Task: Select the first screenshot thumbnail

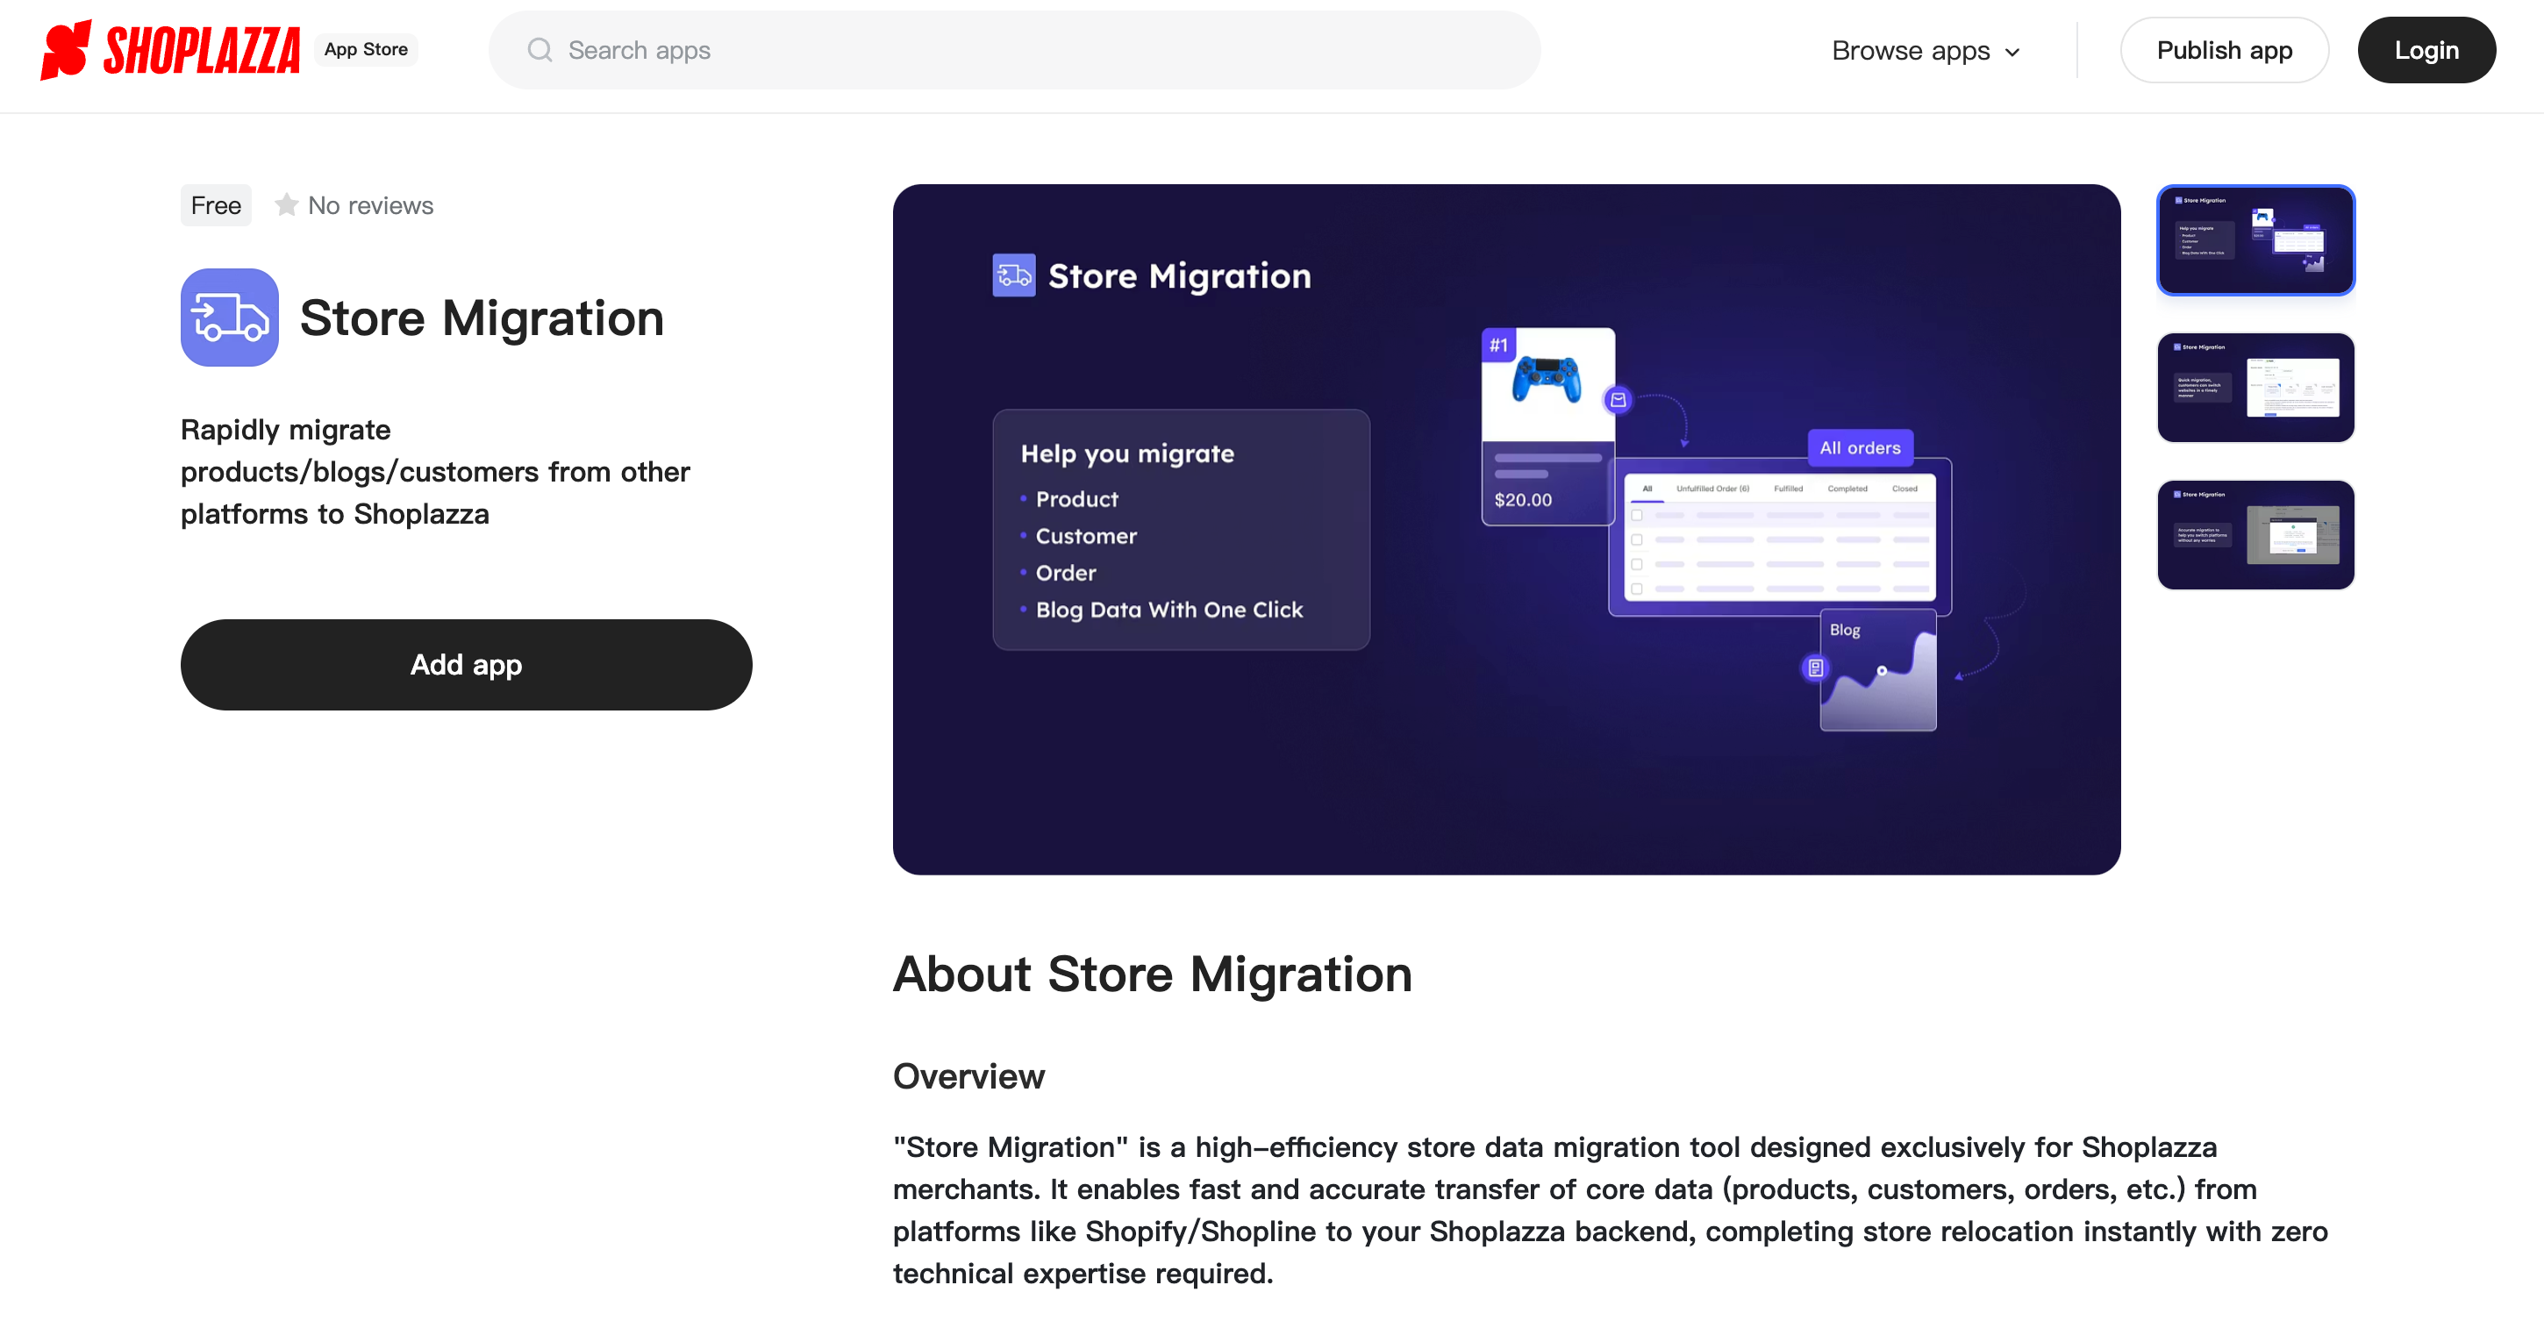Action: [2255, 240]
